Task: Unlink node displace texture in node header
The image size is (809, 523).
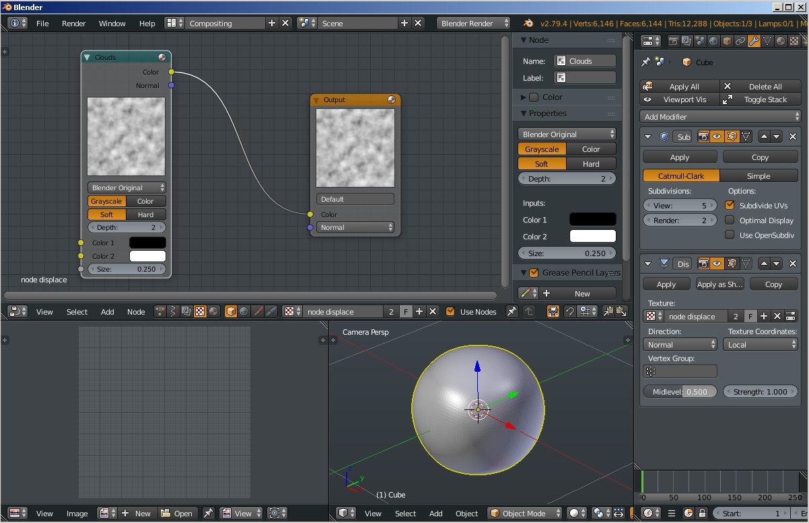Action: 433,311
